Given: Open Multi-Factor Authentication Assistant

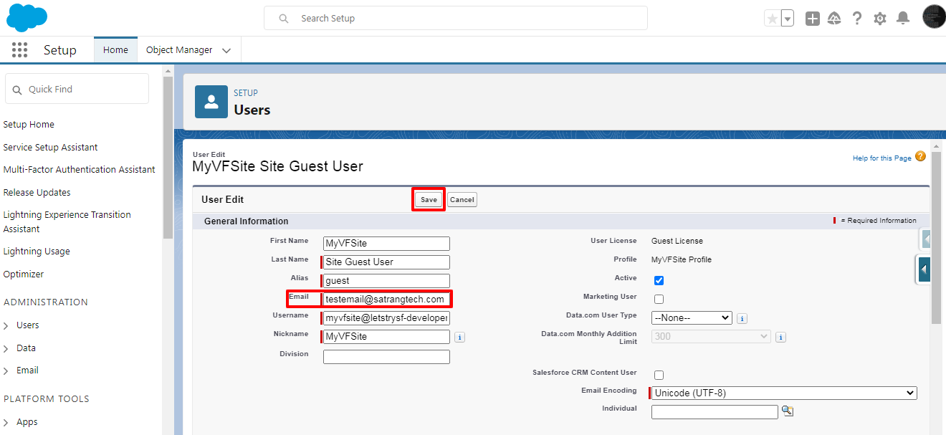Looking at the screenshot, I should click(x=79, y=170).
